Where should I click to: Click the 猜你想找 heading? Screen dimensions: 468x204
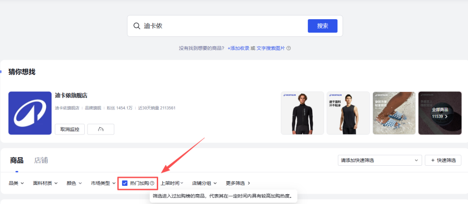22,72
